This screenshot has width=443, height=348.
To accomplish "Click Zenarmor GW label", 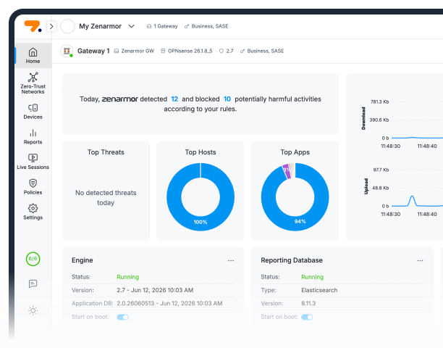I will pos(134,51).
